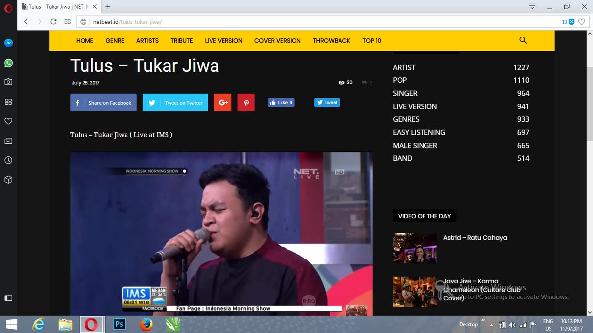Open ad blocker shield badge

[568, 22]
